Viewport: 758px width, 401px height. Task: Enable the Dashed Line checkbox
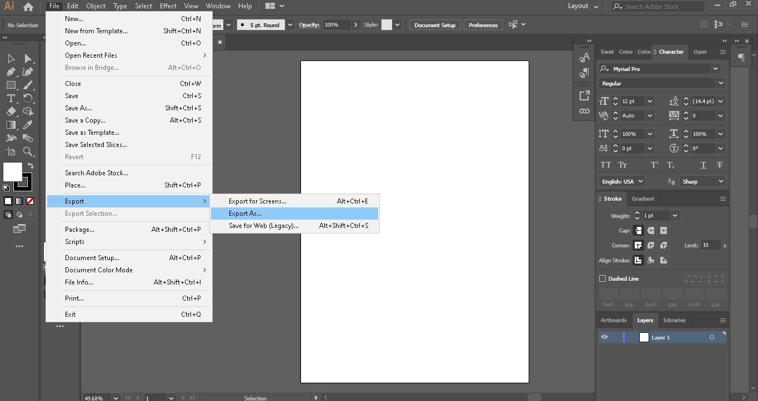[603, 278]
